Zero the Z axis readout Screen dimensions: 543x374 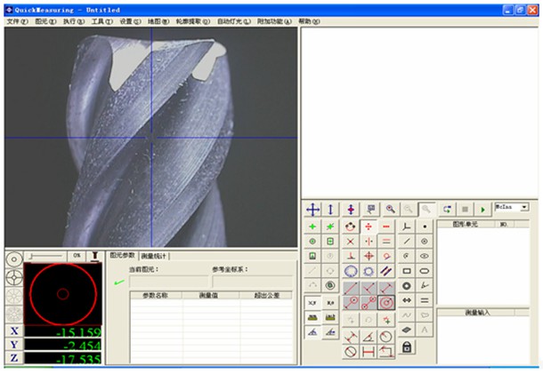pos(13,359)
